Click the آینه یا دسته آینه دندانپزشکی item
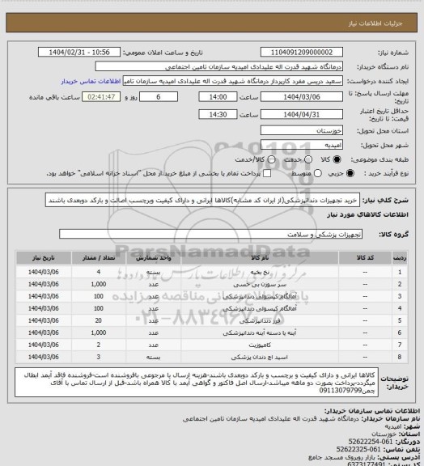This screenshot has width=424, height=466. tap(260, 333)
